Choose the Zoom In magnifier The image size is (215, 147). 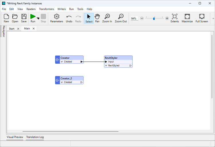click(x=107, y=17)
